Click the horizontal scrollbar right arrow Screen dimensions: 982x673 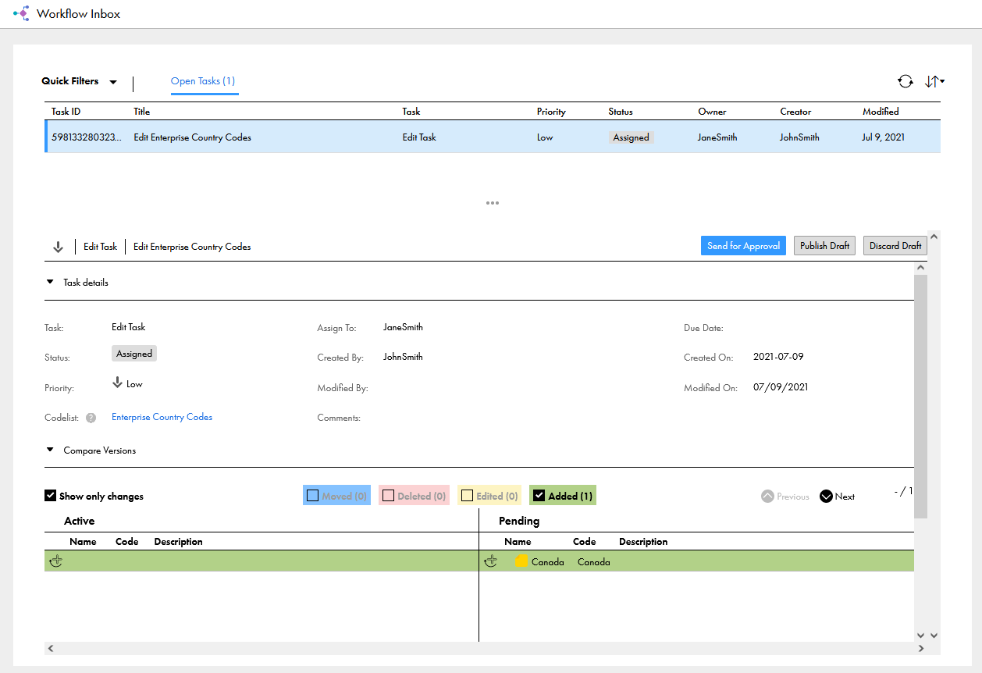pyautogui.click(x=921, y=648)
